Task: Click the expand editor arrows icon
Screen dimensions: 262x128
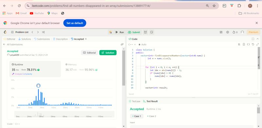Action: tap(257, 44)
